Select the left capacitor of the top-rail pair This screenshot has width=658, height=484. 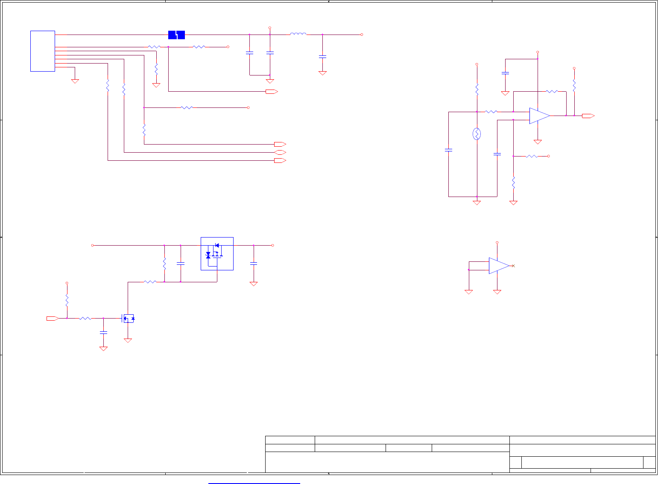click(x=250, y=53)
